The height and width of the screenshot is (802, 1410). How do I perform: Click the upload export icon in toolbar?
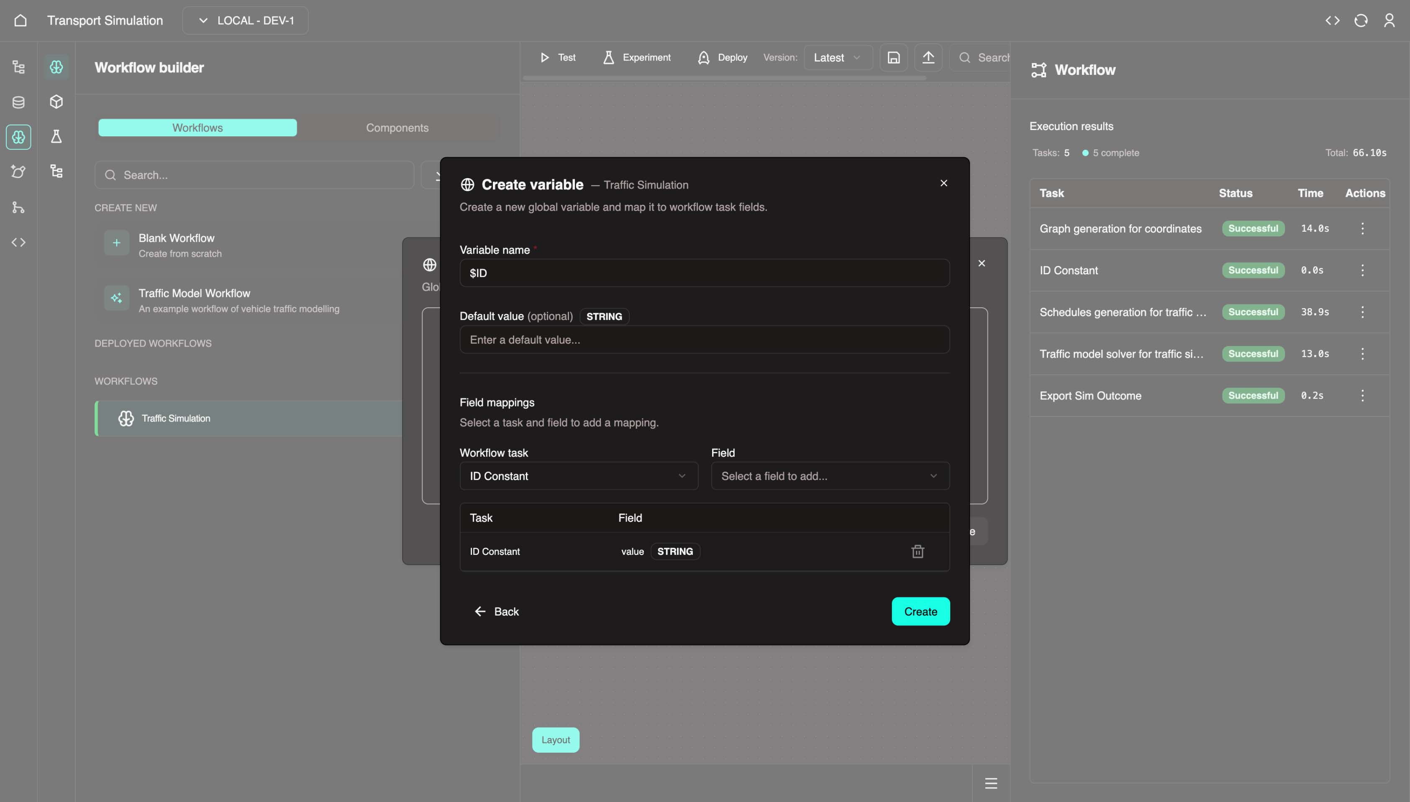[928, 57]
